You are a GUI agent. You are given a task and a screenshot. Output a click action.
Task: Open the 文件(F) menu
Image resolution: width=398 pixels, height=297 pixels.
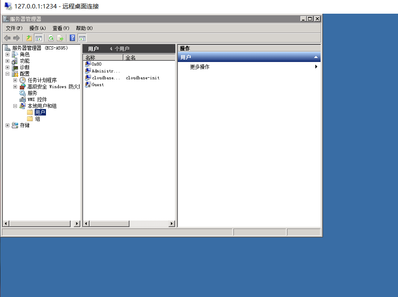coord(14,28)
